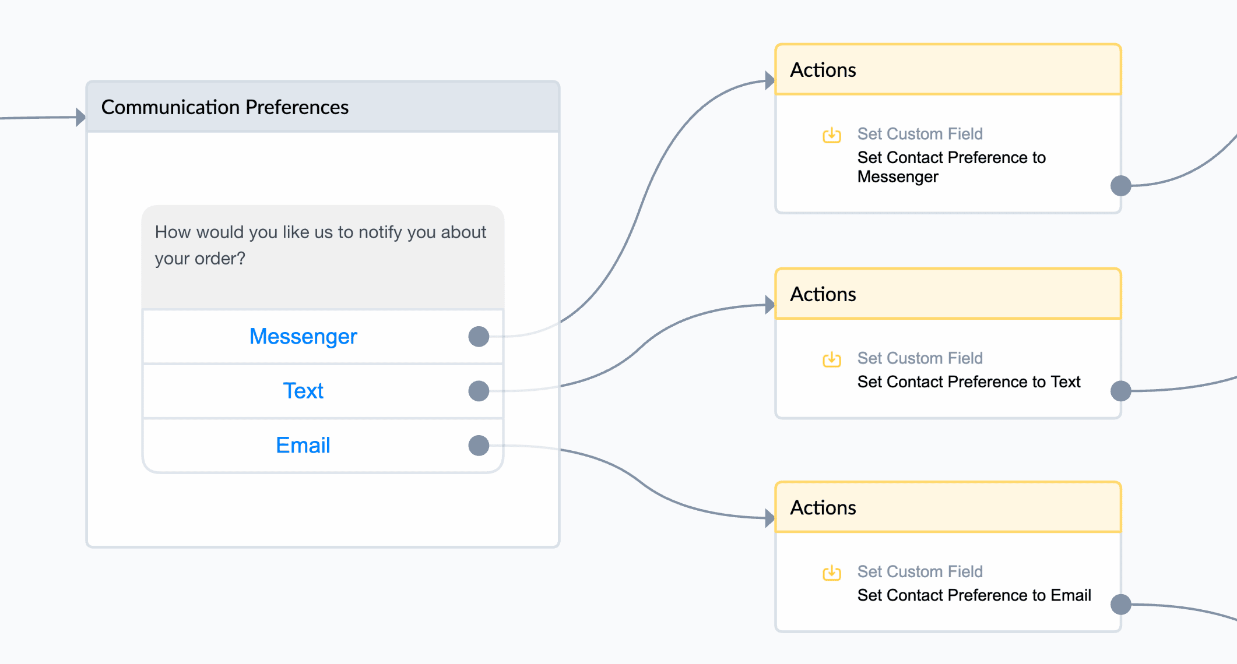
Task: Open the Set Contact Preference to Email action
Action: click(974, 595)
